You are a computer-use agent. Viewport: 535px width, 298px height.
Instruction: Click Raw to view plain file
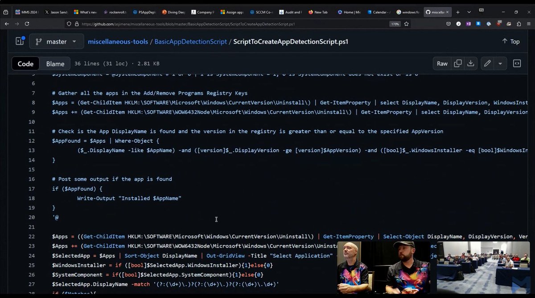[441, 63]
